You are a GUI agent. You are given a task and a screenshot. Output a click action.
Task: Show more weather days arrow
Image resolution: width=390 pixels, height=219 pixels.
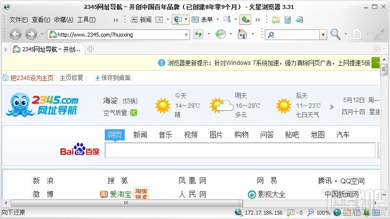pyautogui.click(x=331, y=107)
